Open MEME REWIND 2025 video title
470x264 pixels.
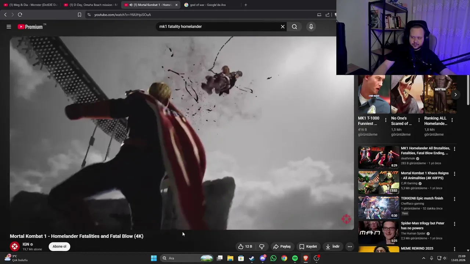pyautogui.click(x=417, y=249)
